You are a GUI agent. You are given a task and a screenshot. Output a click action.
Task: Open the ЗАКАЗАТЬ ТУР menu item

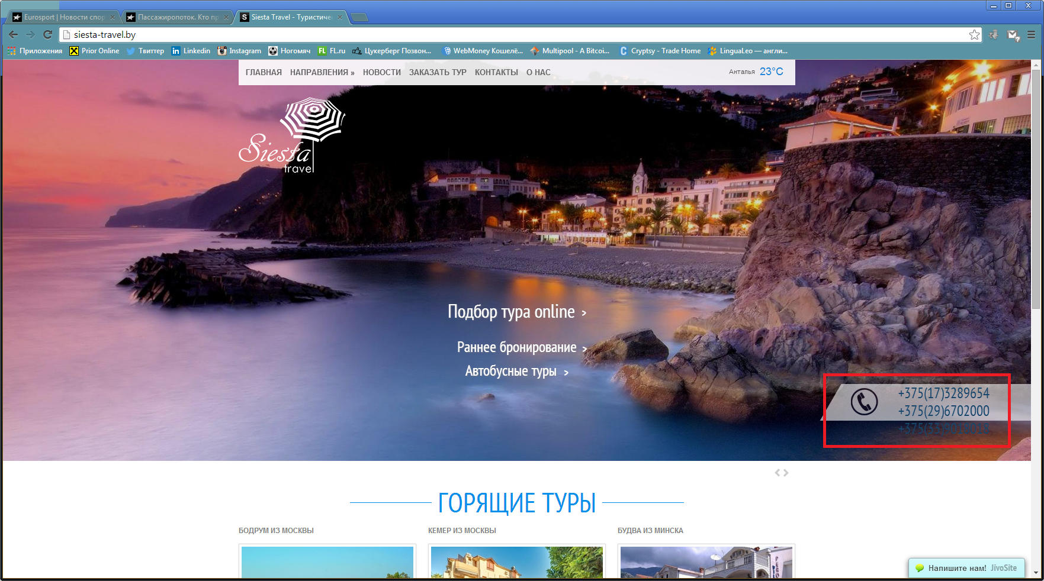point(438,72)
